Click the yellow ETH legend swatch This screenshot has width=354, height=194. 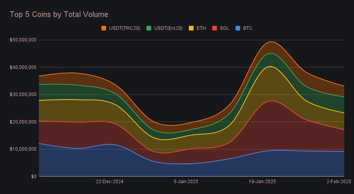[191, 28]
